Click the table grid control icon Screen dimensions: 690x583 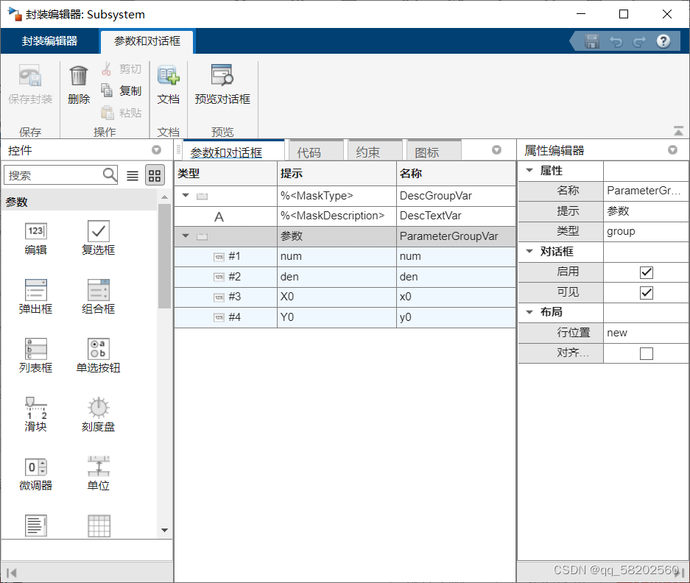coord(99,526)
